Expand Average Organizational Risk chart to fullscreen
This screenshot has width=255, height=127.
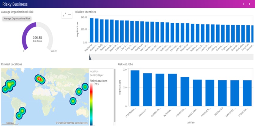[x=64, y=14]
